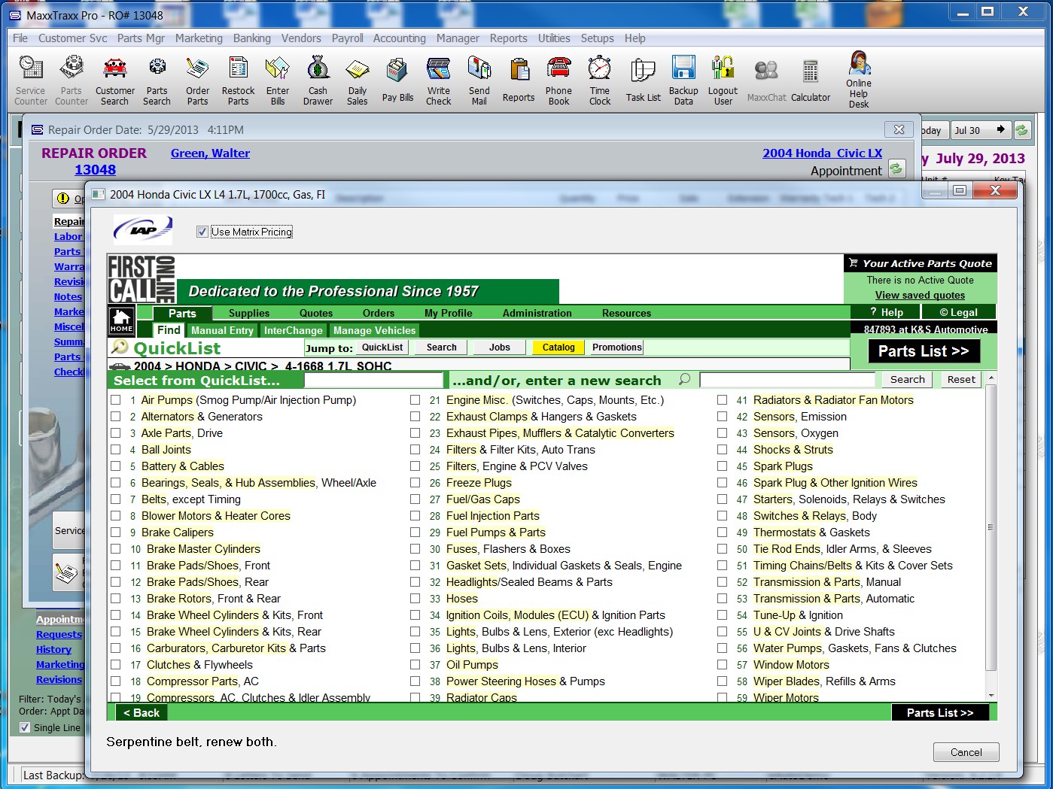Click the green refresh icon beside Appointment
The width and height of the screenshot is (1053, 789).
coord(896,168)
